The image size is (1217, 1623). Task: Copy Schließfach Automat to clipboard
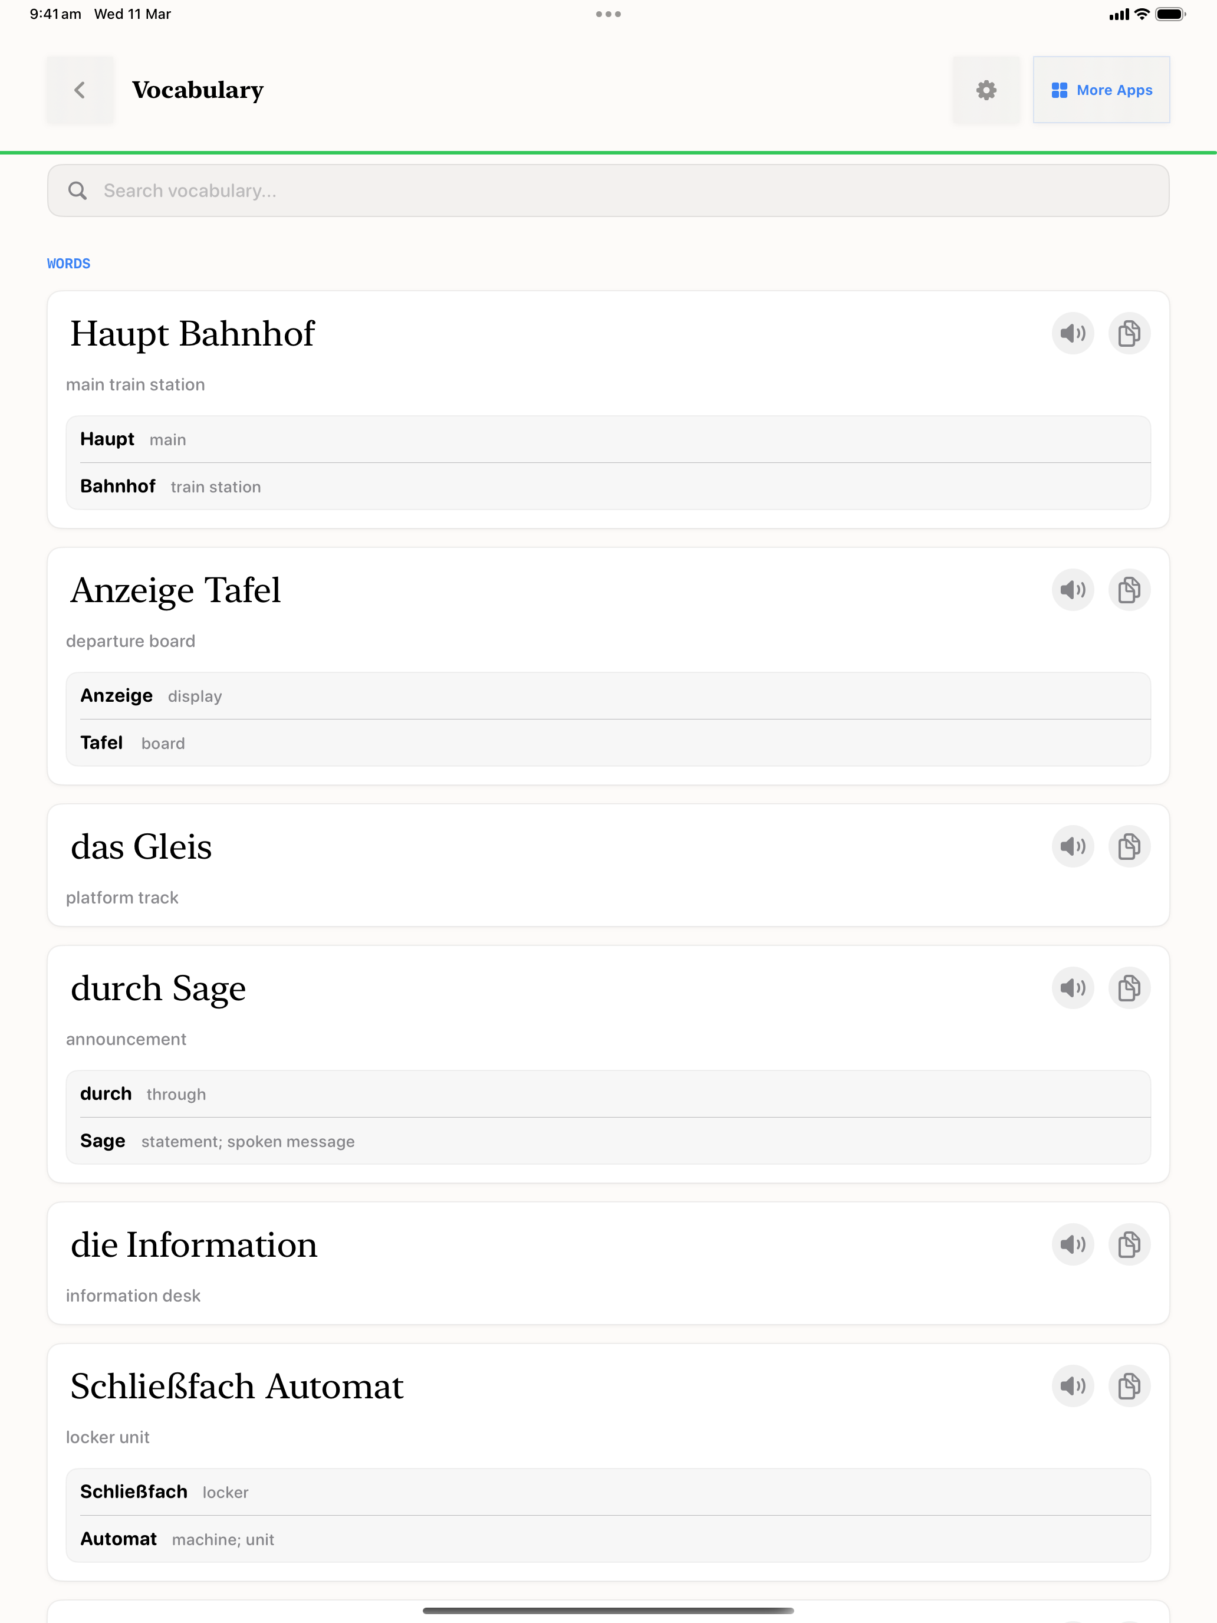1129,1386
